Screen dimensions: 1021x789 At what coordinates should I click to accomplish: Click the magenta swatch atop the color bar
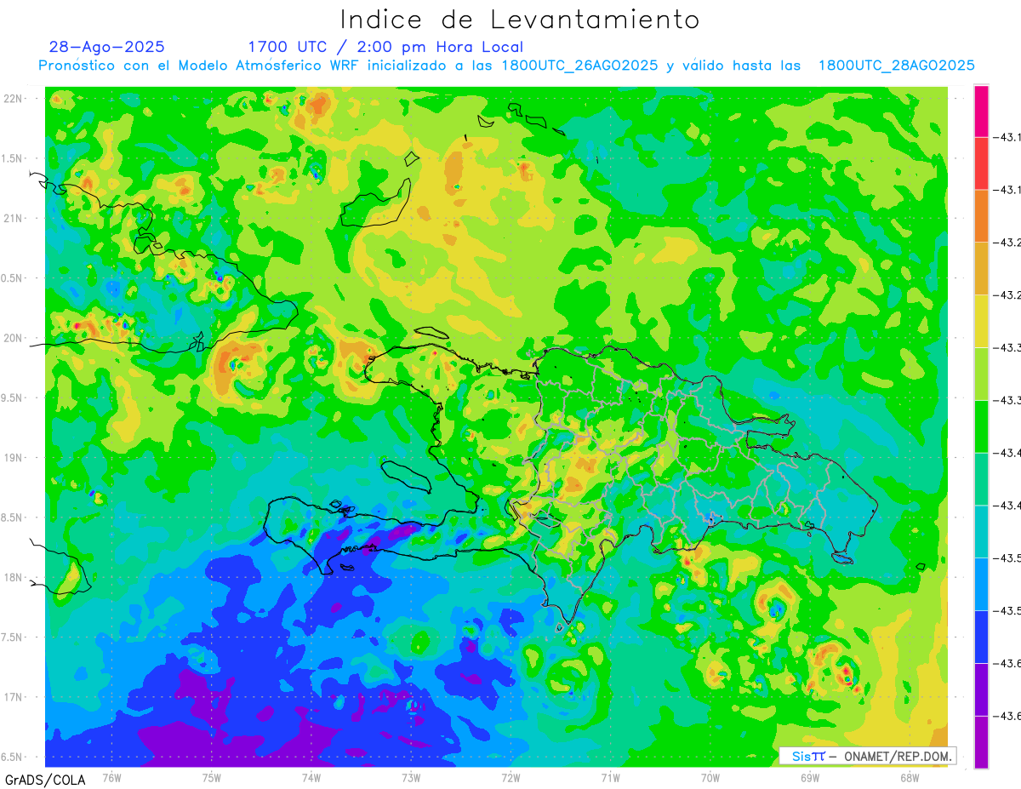(981, 111)
